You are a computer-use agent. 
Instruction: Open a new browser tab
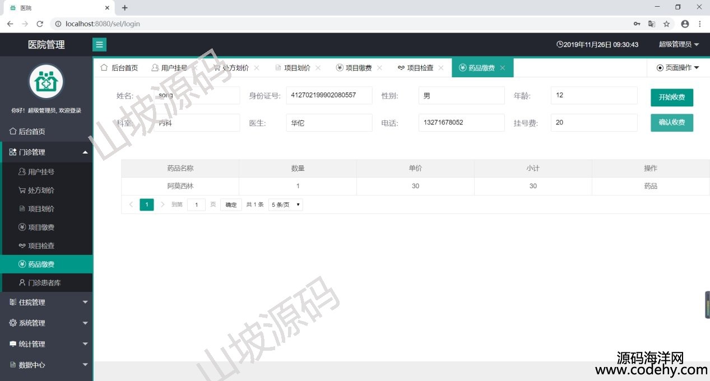coord(124,8)
